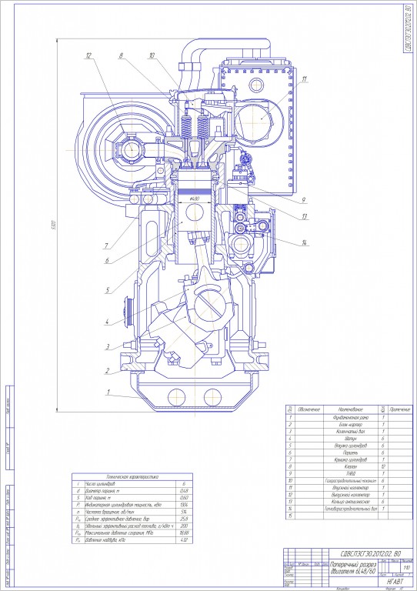Select parts list entry 'Крышка цилиндров'

click(351, 459)
